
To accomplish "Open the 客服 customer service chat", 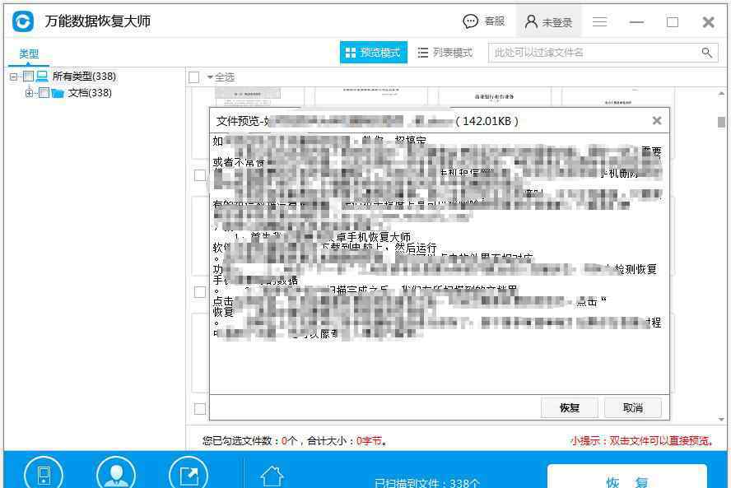I will pos(484,21).
